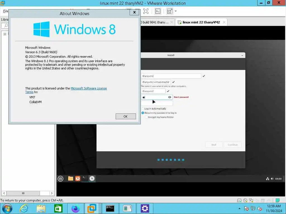This screenshot has height=214, width=286.
Task: Open Windows Store from taskbar
Action: pyautogui.click(x=58, y=208)
